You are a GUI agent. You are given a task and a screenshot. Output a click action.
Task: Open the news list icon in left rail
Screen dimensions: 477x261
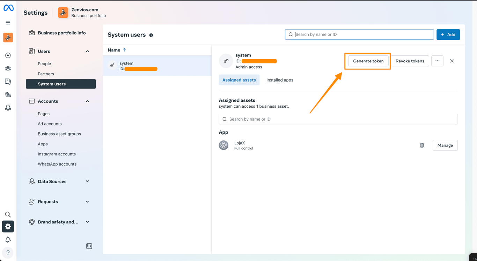pos(8,95)
